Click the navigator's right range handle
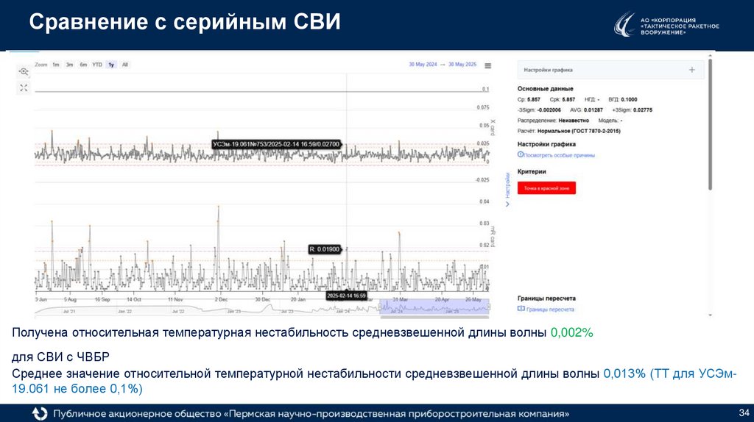This screenshot has height=422, width=754. click(489, 307)
